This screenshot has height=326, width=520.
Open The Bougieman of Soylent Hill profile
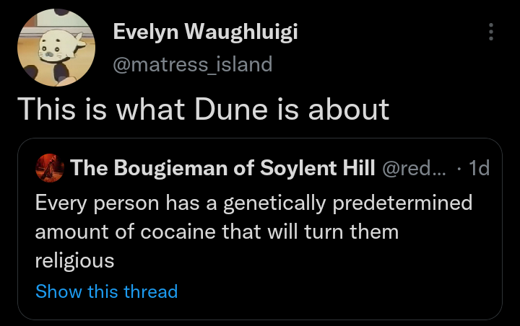[222, 169]
